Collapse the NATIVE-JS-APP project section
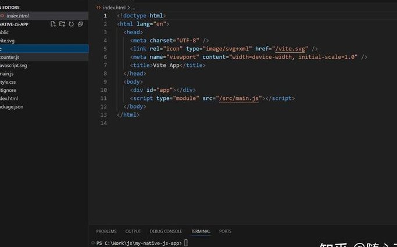The height and width of the screenshot is (247, 397). [x=14, y=24]
